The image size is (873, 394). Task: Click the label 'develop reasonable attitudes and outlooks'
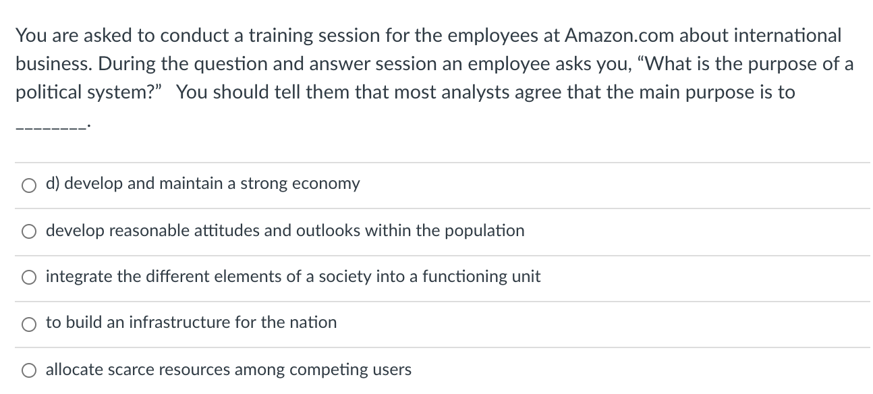[x=283, y=230]
